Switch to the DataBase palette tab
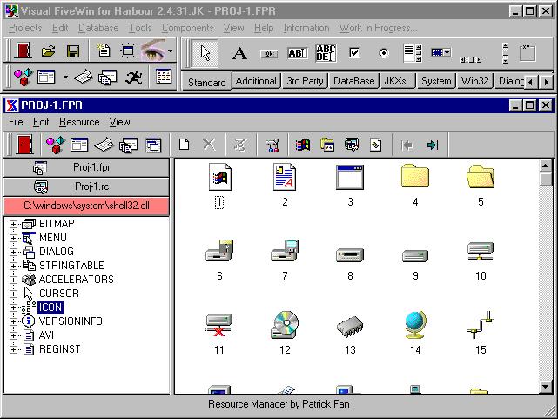This screenshot has width=558, height=419. 353,81
